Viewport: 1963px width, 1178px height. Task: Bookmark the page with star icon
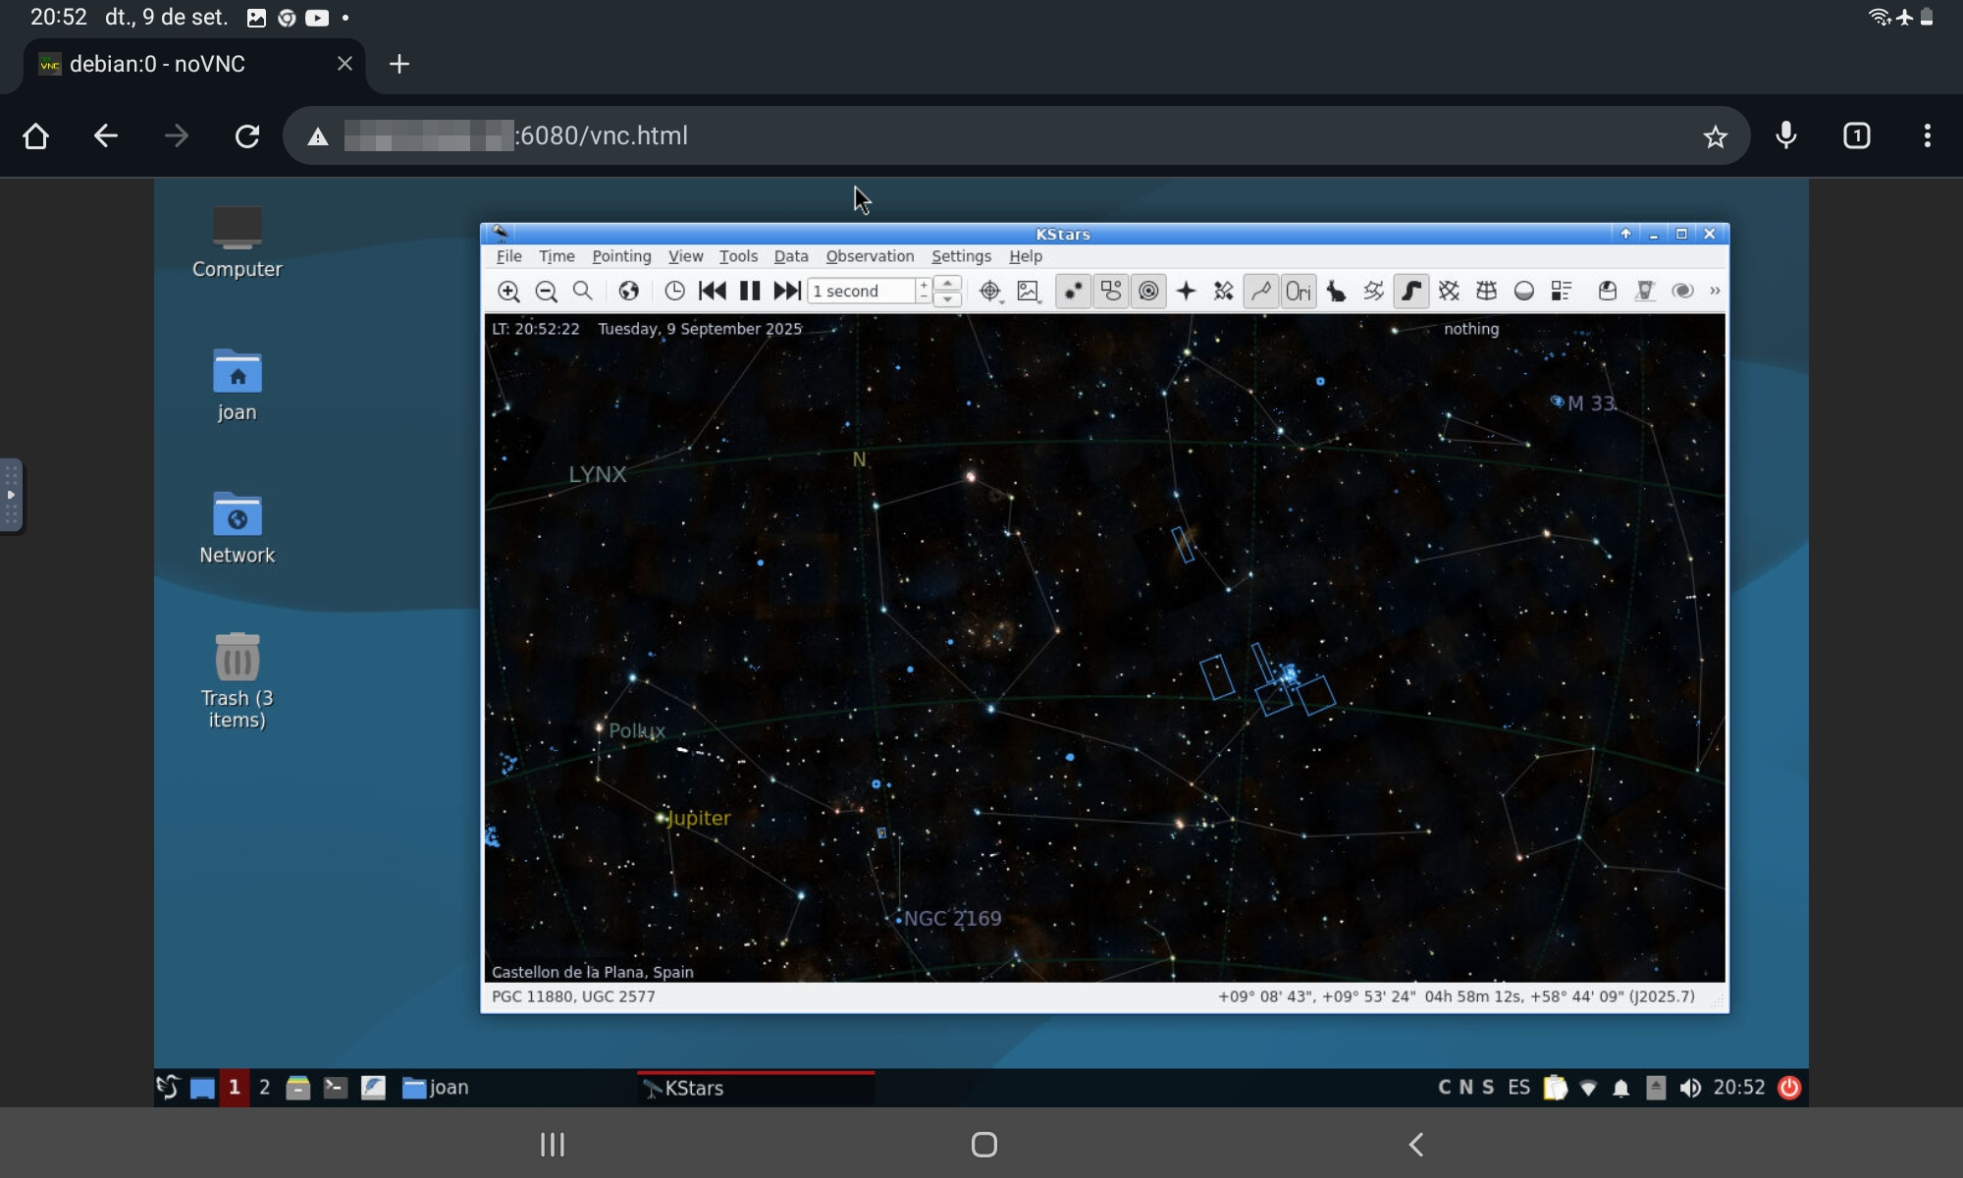pos(1715,136)
